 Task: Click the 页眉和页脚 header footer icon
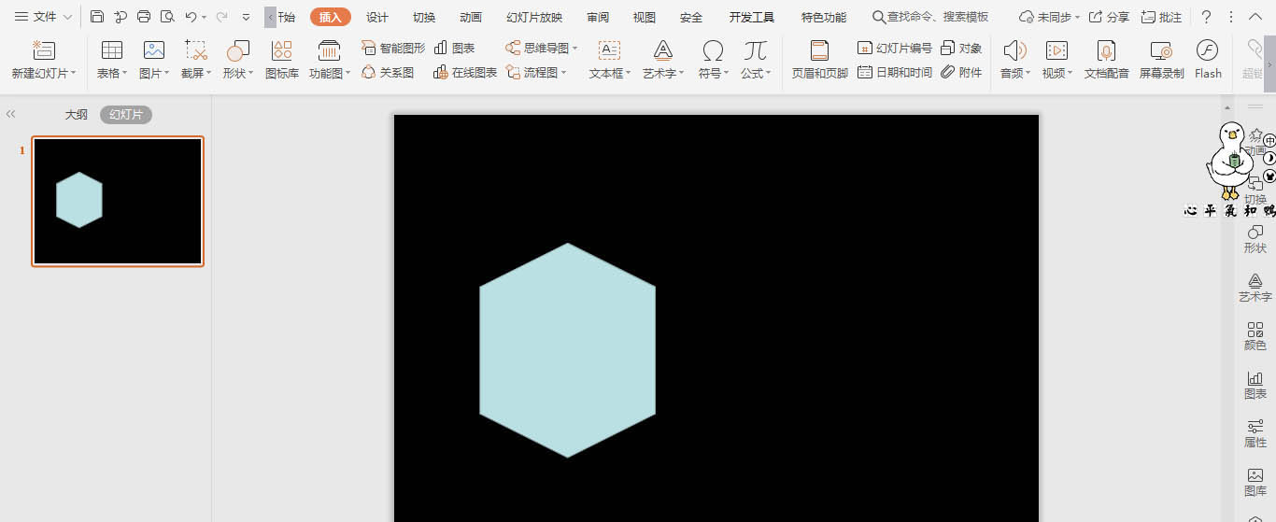coord(819,59)
